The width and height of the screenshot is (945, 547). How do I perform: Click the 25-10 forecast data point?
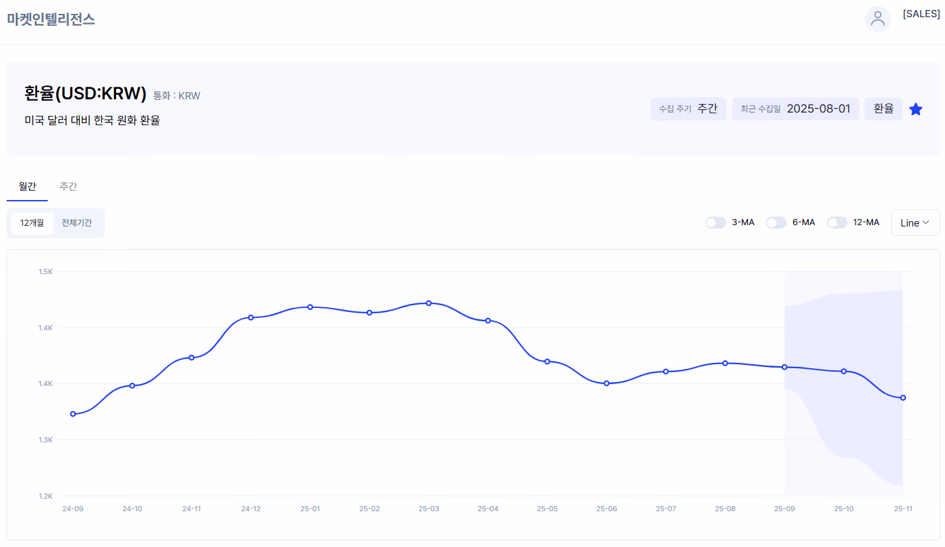[x=844, y=372]
